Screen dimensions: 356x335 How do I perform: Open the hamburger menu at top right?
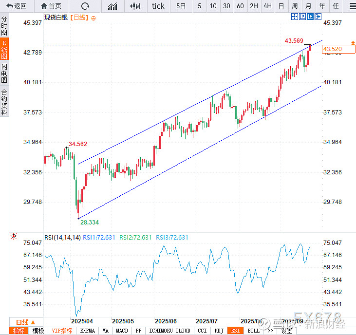click(x=353, y=6)
